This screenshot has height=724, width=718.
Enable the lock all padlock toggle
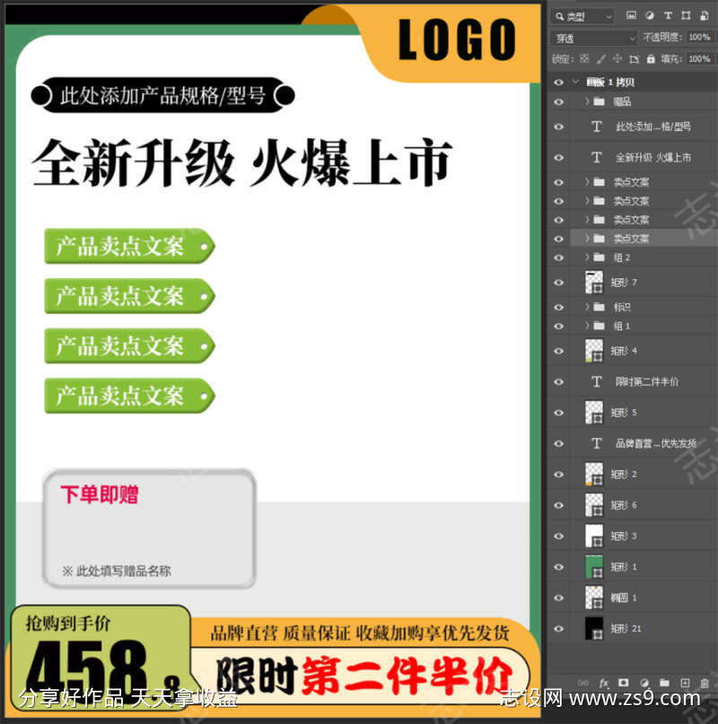[x=651, y=57]
